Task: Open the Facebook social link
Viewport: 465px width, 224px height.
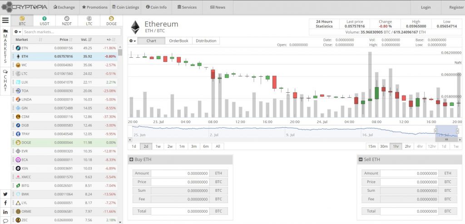Action: [x=5, y=203]
